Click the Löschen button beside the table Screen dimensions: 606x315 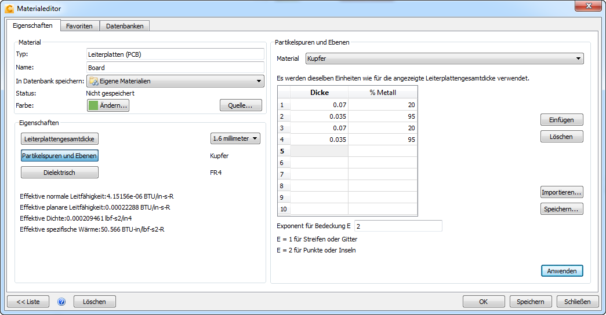click(561, 137)
